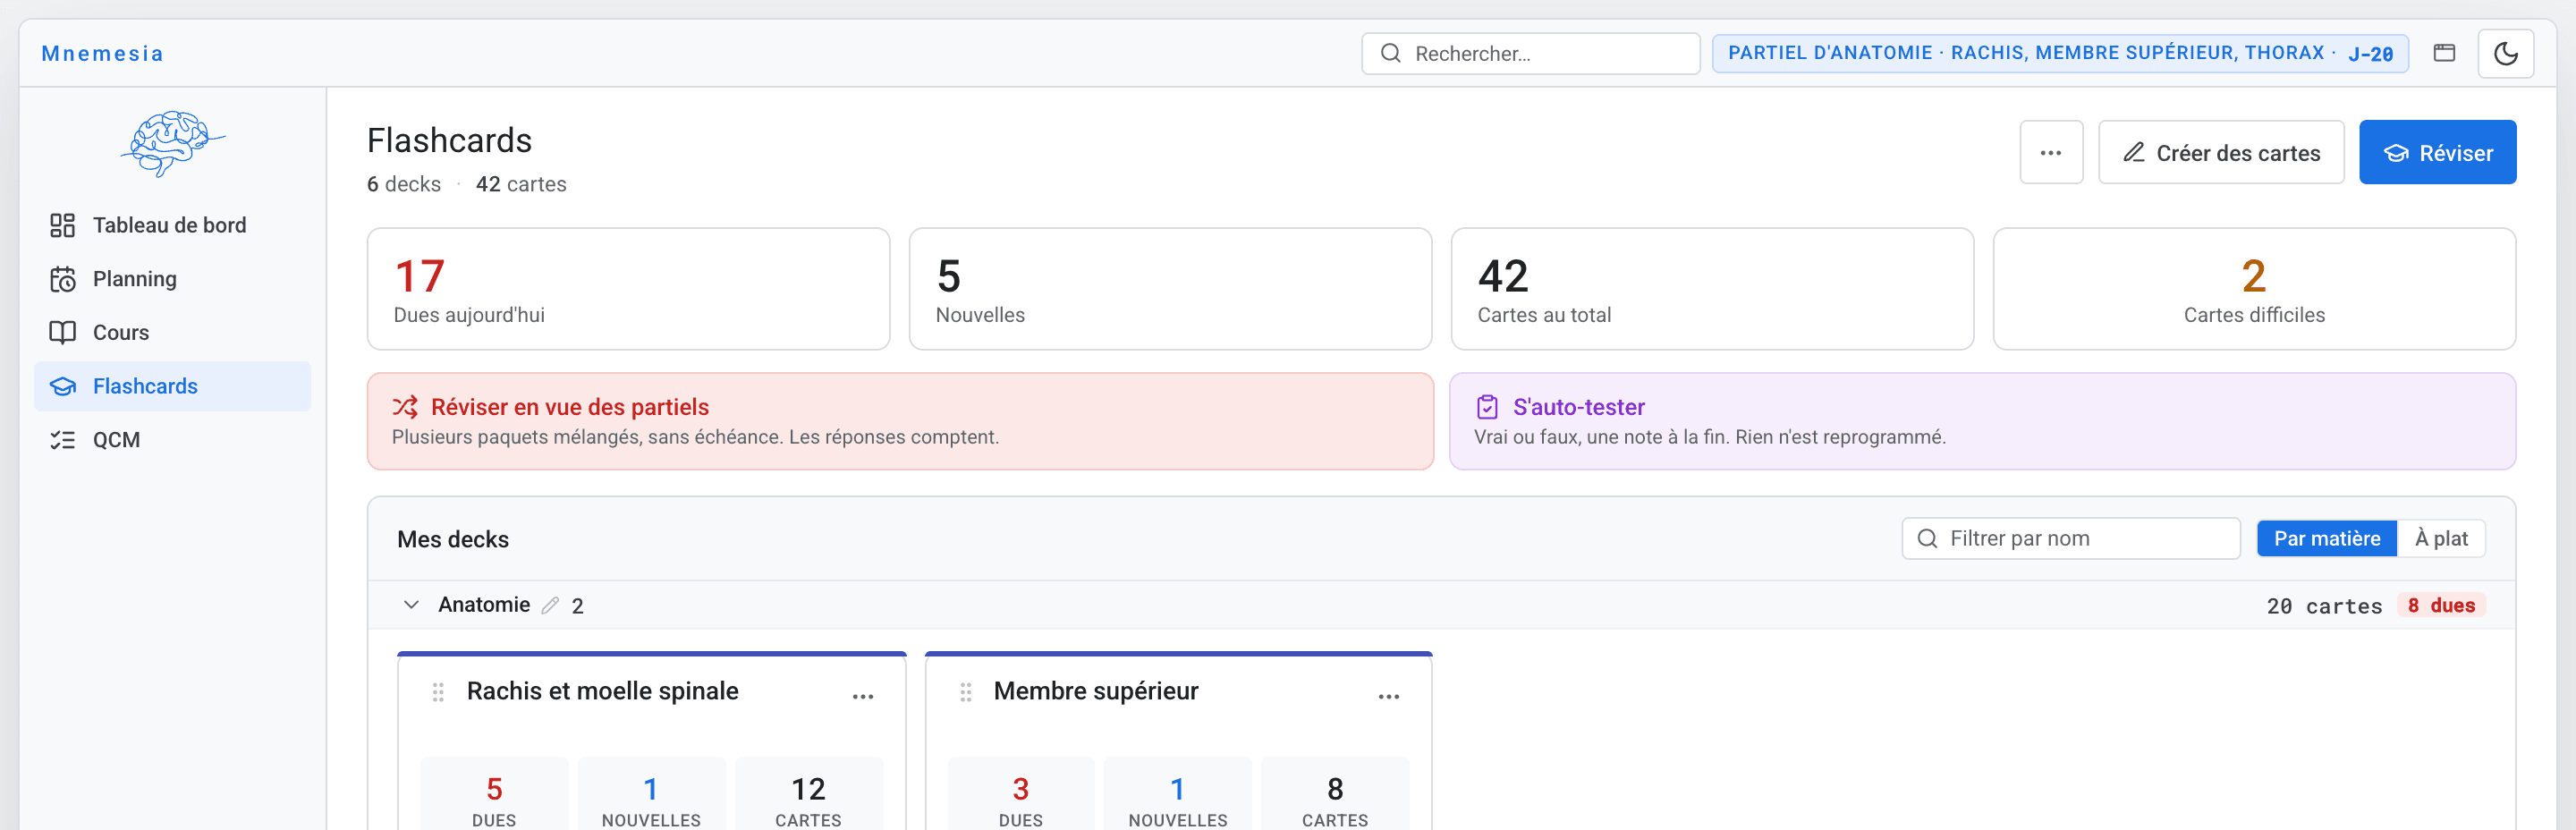
Task: Open Rachis et moelle spinale options menu
Action: 863,696
